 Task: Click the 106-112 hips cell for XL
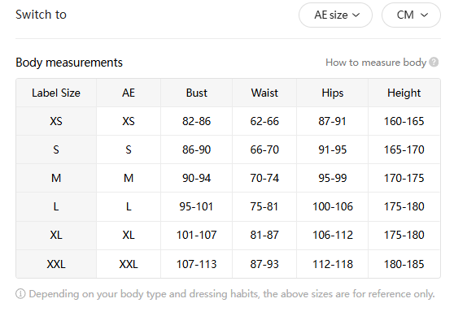333,235
